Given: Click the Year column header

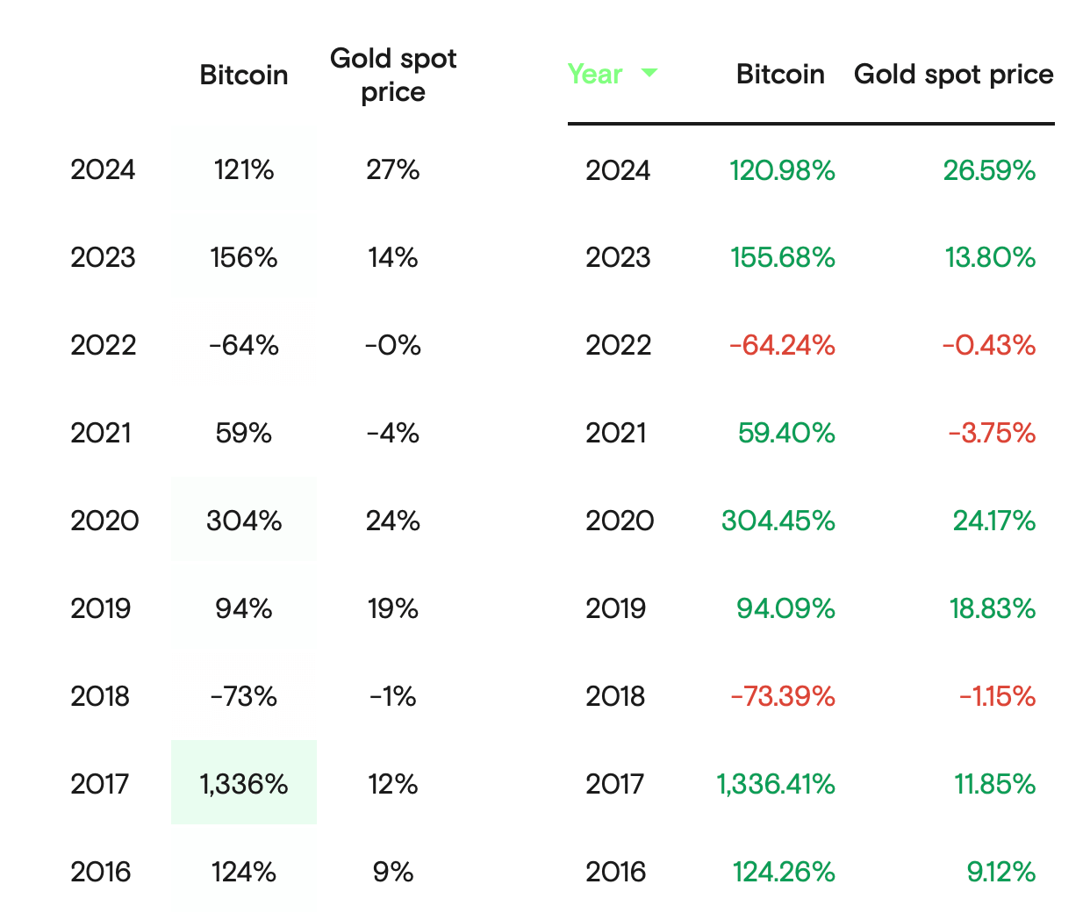Looking at the screenshot, I should coord(595,75).
